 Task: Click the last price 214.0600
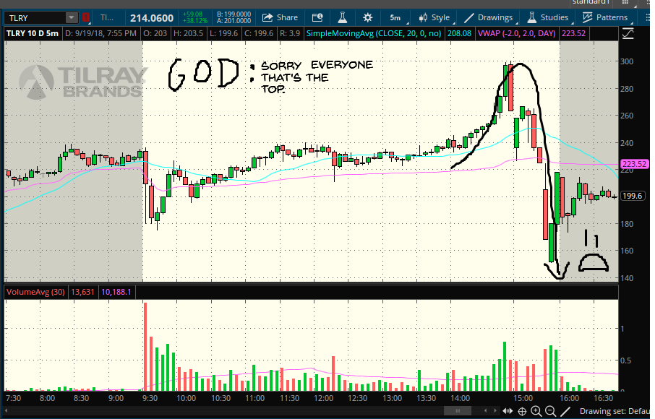pyautogui.click(x=152, y=18)
